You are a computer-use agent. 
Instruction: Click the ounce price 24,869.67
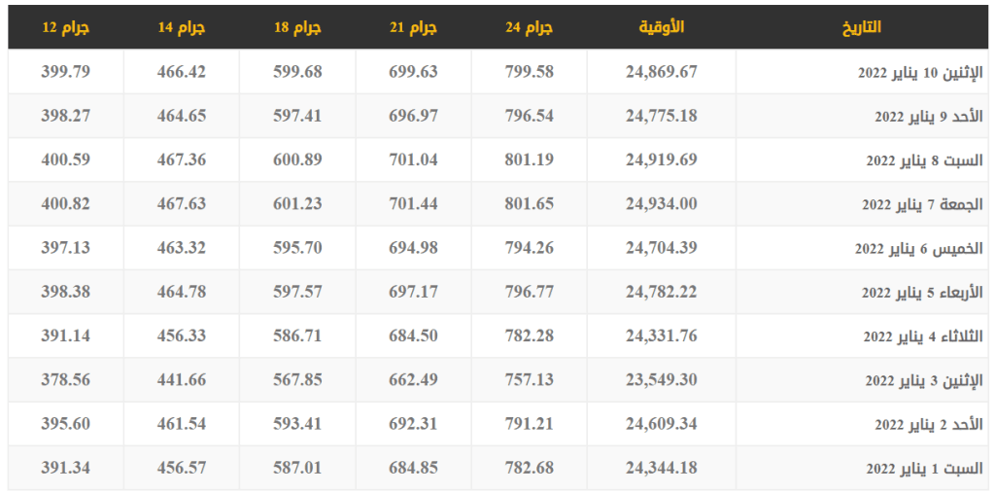click(x=661, y=72)
